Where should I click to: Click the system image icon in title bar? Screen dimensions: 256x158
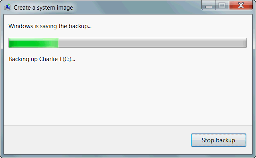(x=7, y=7)
